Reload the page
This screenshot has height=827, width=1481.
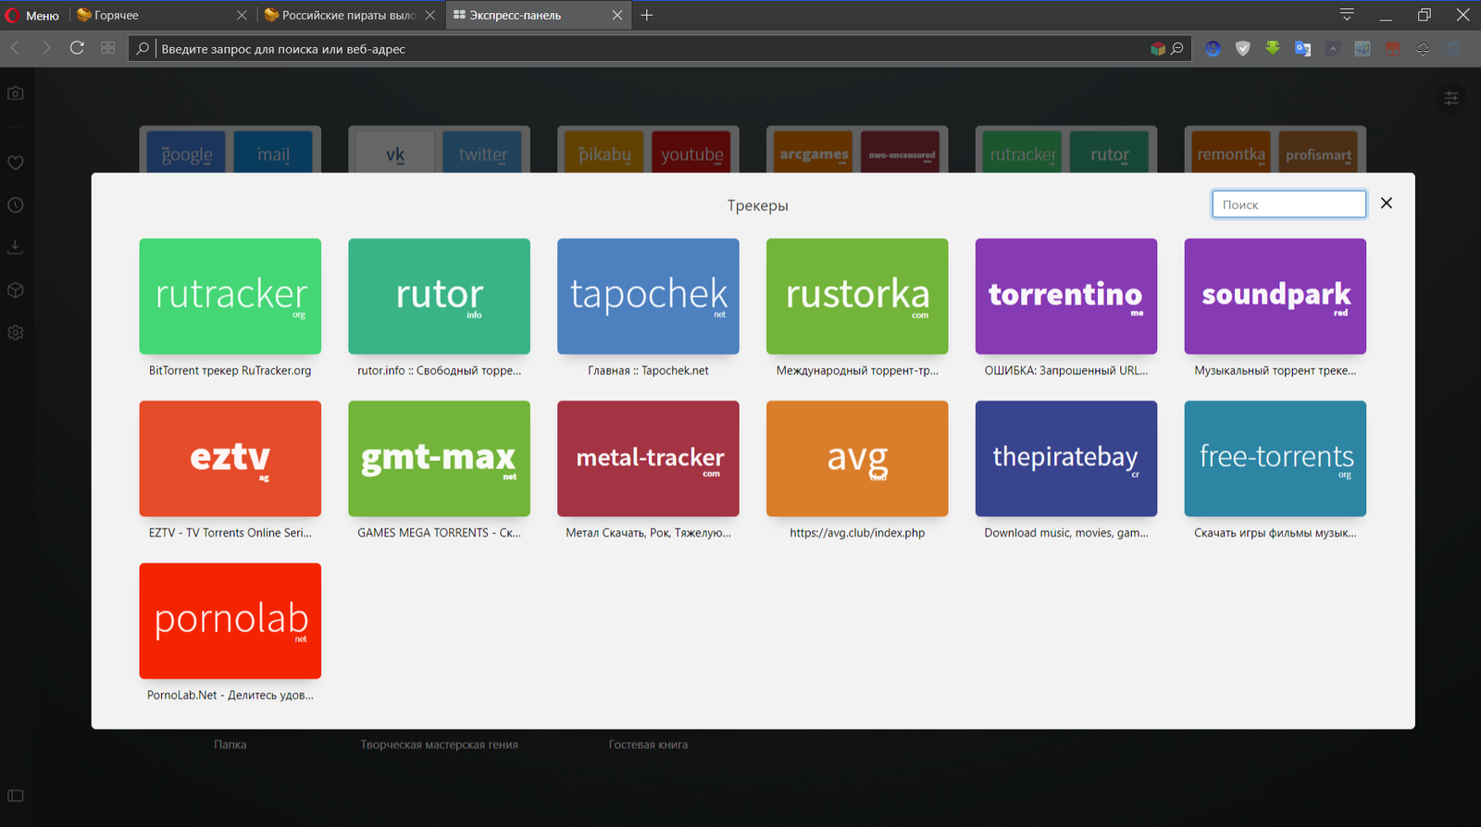[x=77, y=47]
